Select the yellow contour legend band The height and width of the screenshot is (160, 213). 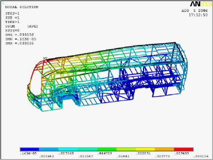coord(145,149)
